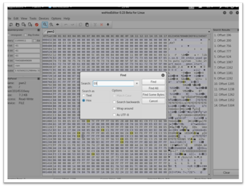Click the 64 bit value field

[27, 61]
